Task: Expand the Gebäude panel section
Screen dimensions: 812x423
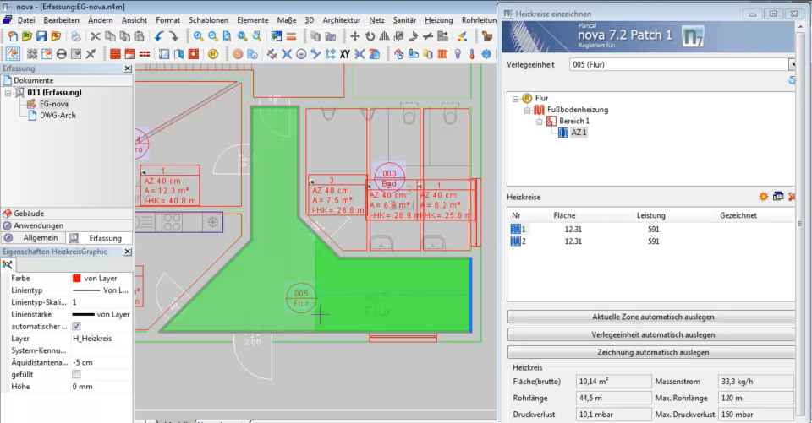Action: (66, 213)
